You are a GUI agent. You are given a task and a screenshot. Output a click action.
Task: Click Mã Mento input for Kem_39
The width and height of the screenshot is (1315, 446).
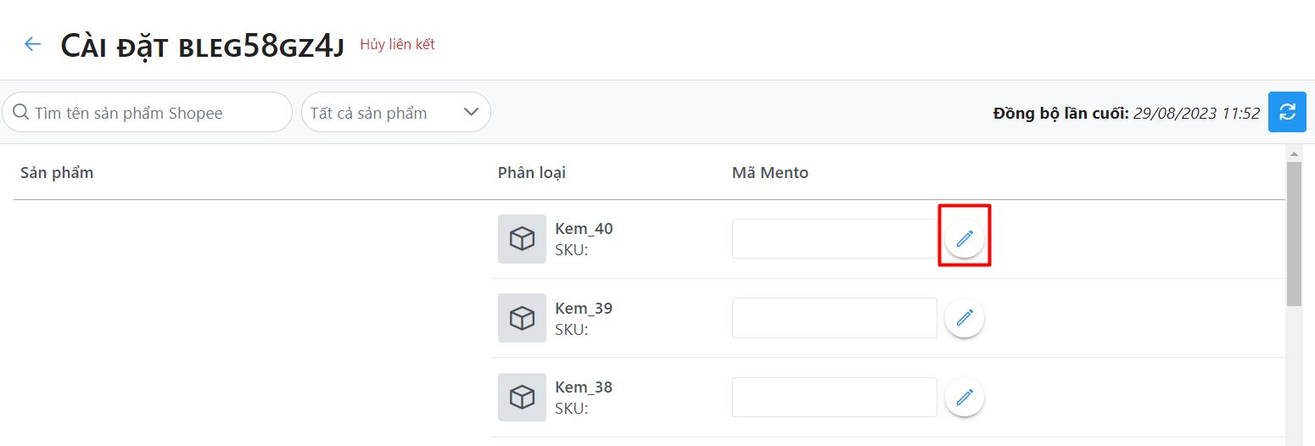click(834, 318)
